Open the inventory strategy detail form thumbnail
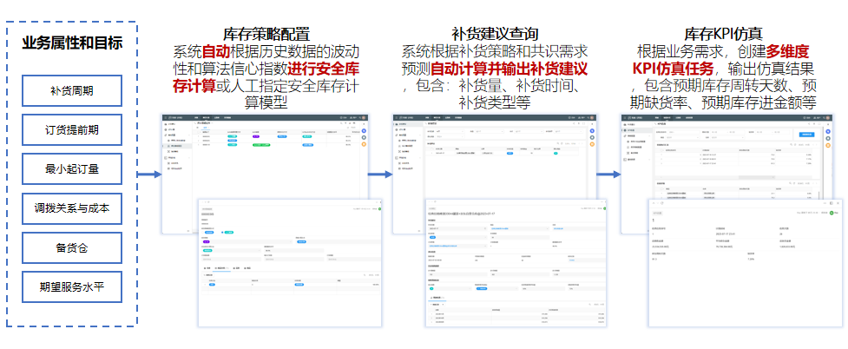This screenshot has height=349, width=848. click(285, 262)
